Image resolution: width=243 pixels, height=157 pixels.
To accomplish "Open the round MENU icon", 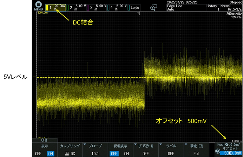I will coord(38,5).
